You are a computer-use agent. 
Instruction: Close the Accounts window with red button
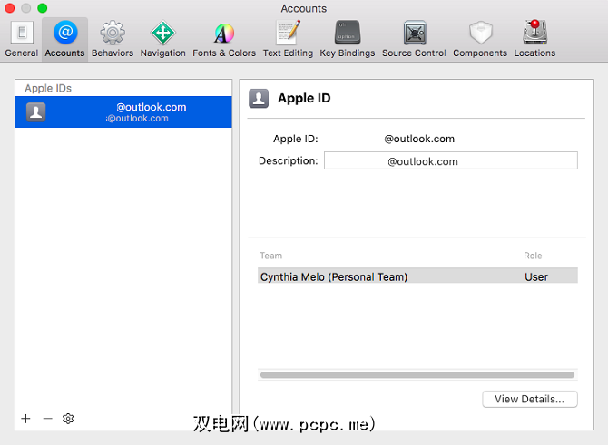coord(10,8)
